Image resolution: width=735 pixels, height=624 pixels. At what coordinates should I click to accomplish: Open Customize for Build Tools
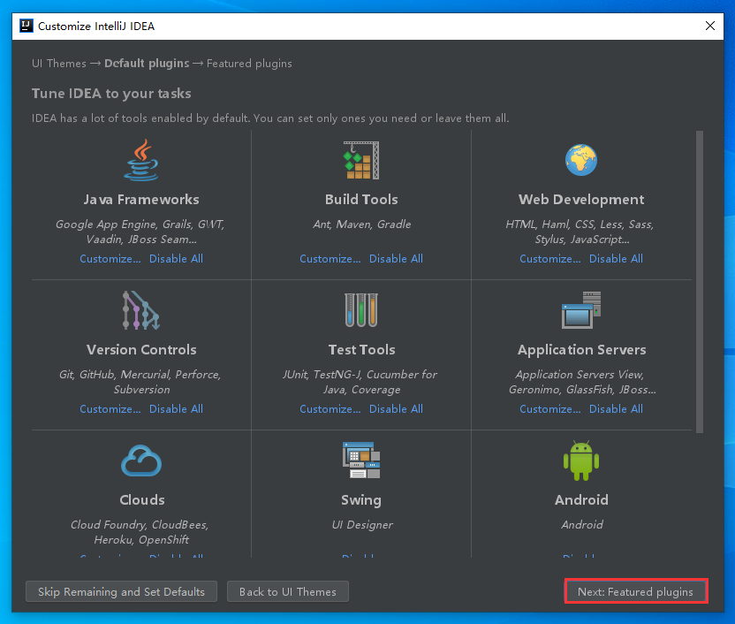[x=330, y=258]
